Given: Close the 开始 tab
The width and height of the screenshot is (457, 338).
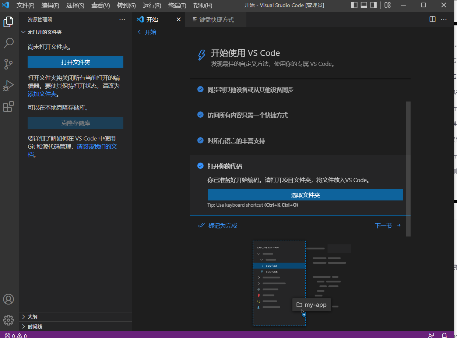Looking at the screenshot, I should 179,19.
